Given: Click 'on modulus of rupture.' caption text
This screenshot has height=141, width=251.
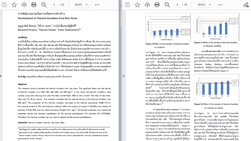Looking at the screenshot, I should point(213,108).
